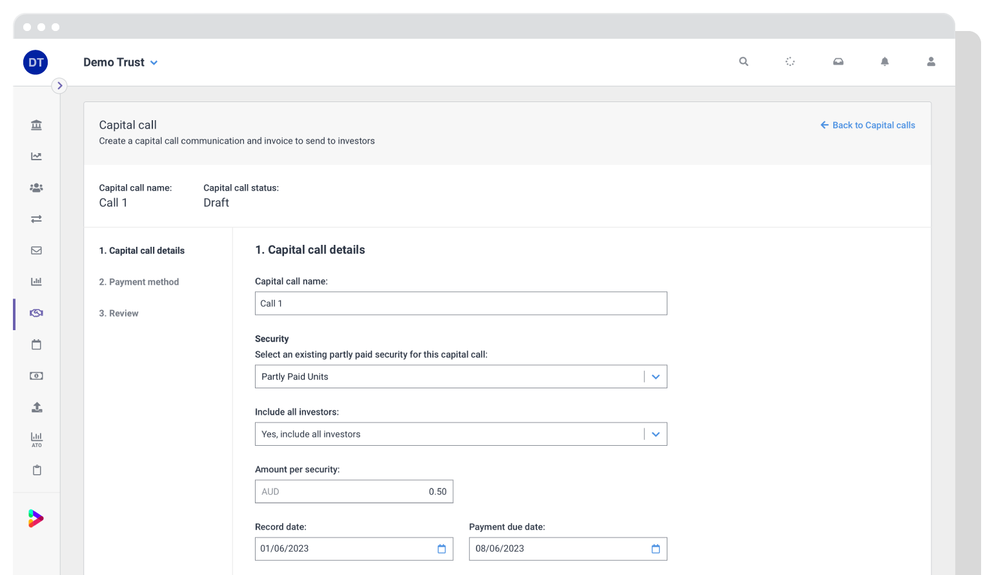
Task: Open the Investors section in the sidebar
Action: pyautogui.click(x=36, y=187)
